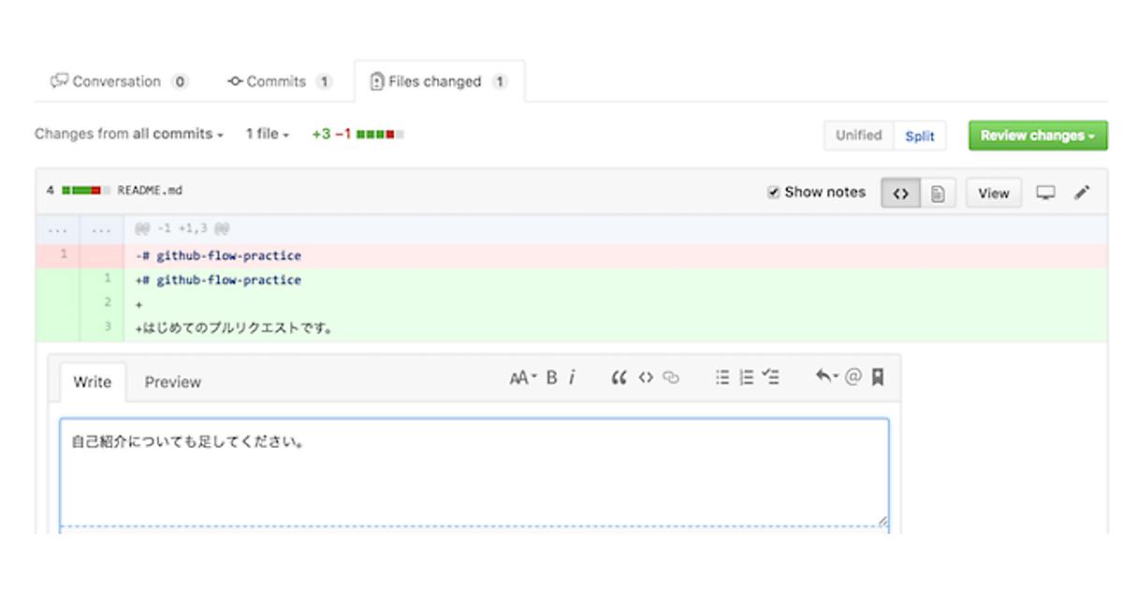Insert code using the code icon
This screenshot has width=1123, height=589.
tap(645, 378)
